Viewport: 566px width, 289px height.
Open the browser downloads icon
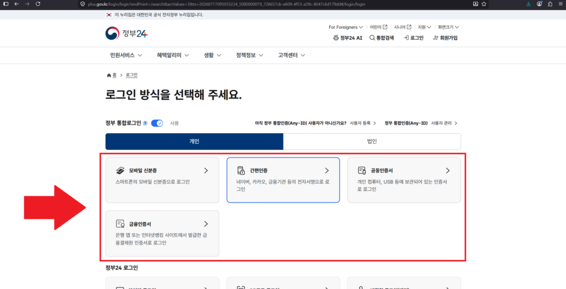pos(529,4)
